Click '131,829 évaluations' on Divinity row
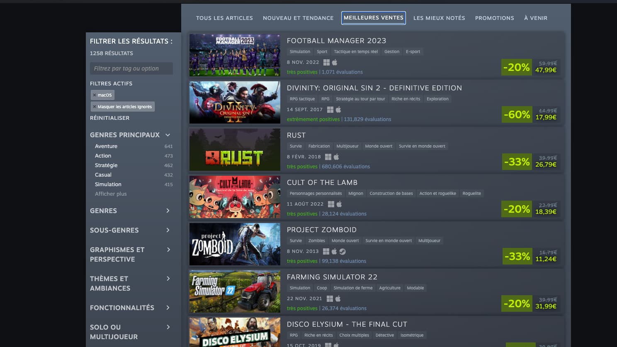The height and width of the screenshot is (347, 617). [367, 119]
